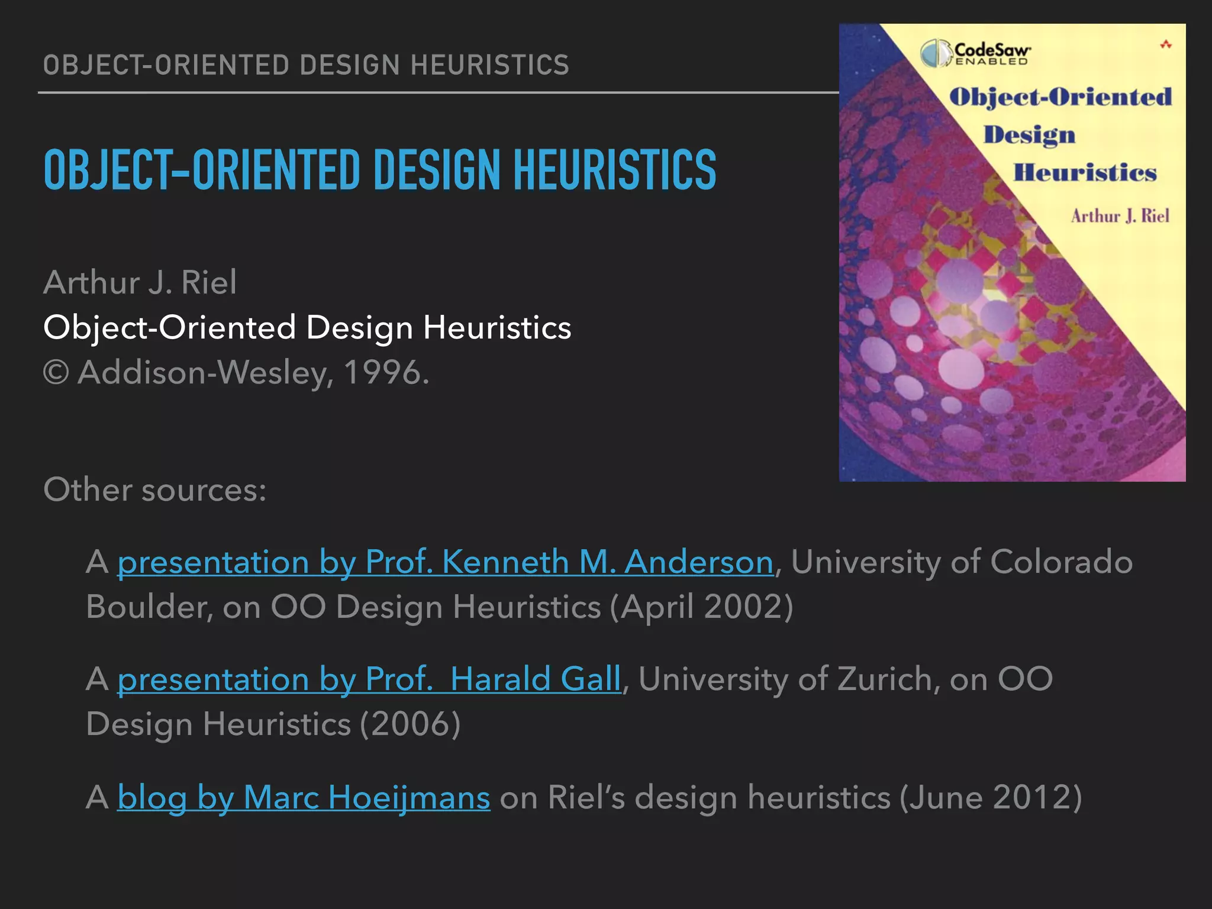Click the 'Other sources:' heading
Viewport: 1212px width, 909px height.
point(155,490)
